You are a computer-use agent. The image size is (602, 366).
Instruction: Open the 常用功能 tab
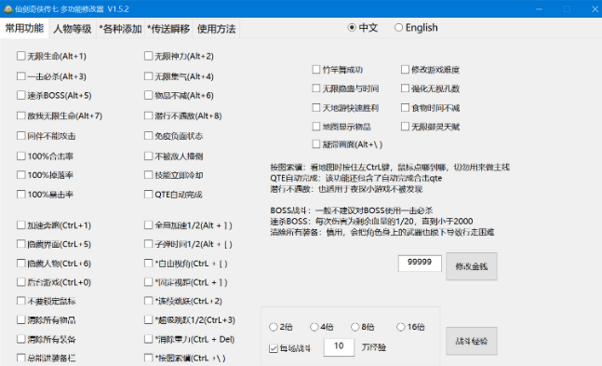tap(24, 29)
